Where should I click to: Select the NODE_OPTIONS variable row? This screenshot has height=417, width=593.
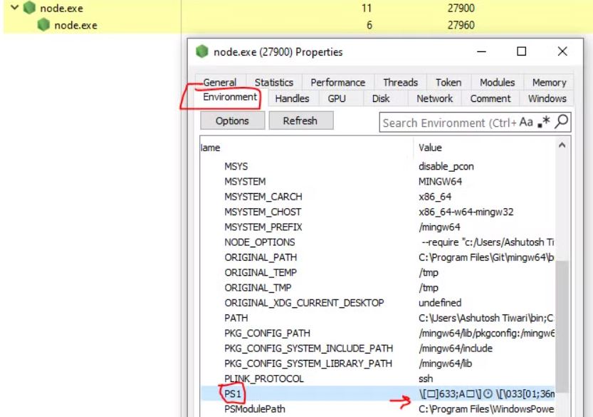[x=259, y=242]
